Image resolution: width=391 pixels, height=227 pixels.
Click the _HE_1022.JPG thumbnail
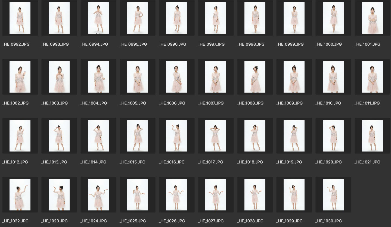[x=20, y=195]
